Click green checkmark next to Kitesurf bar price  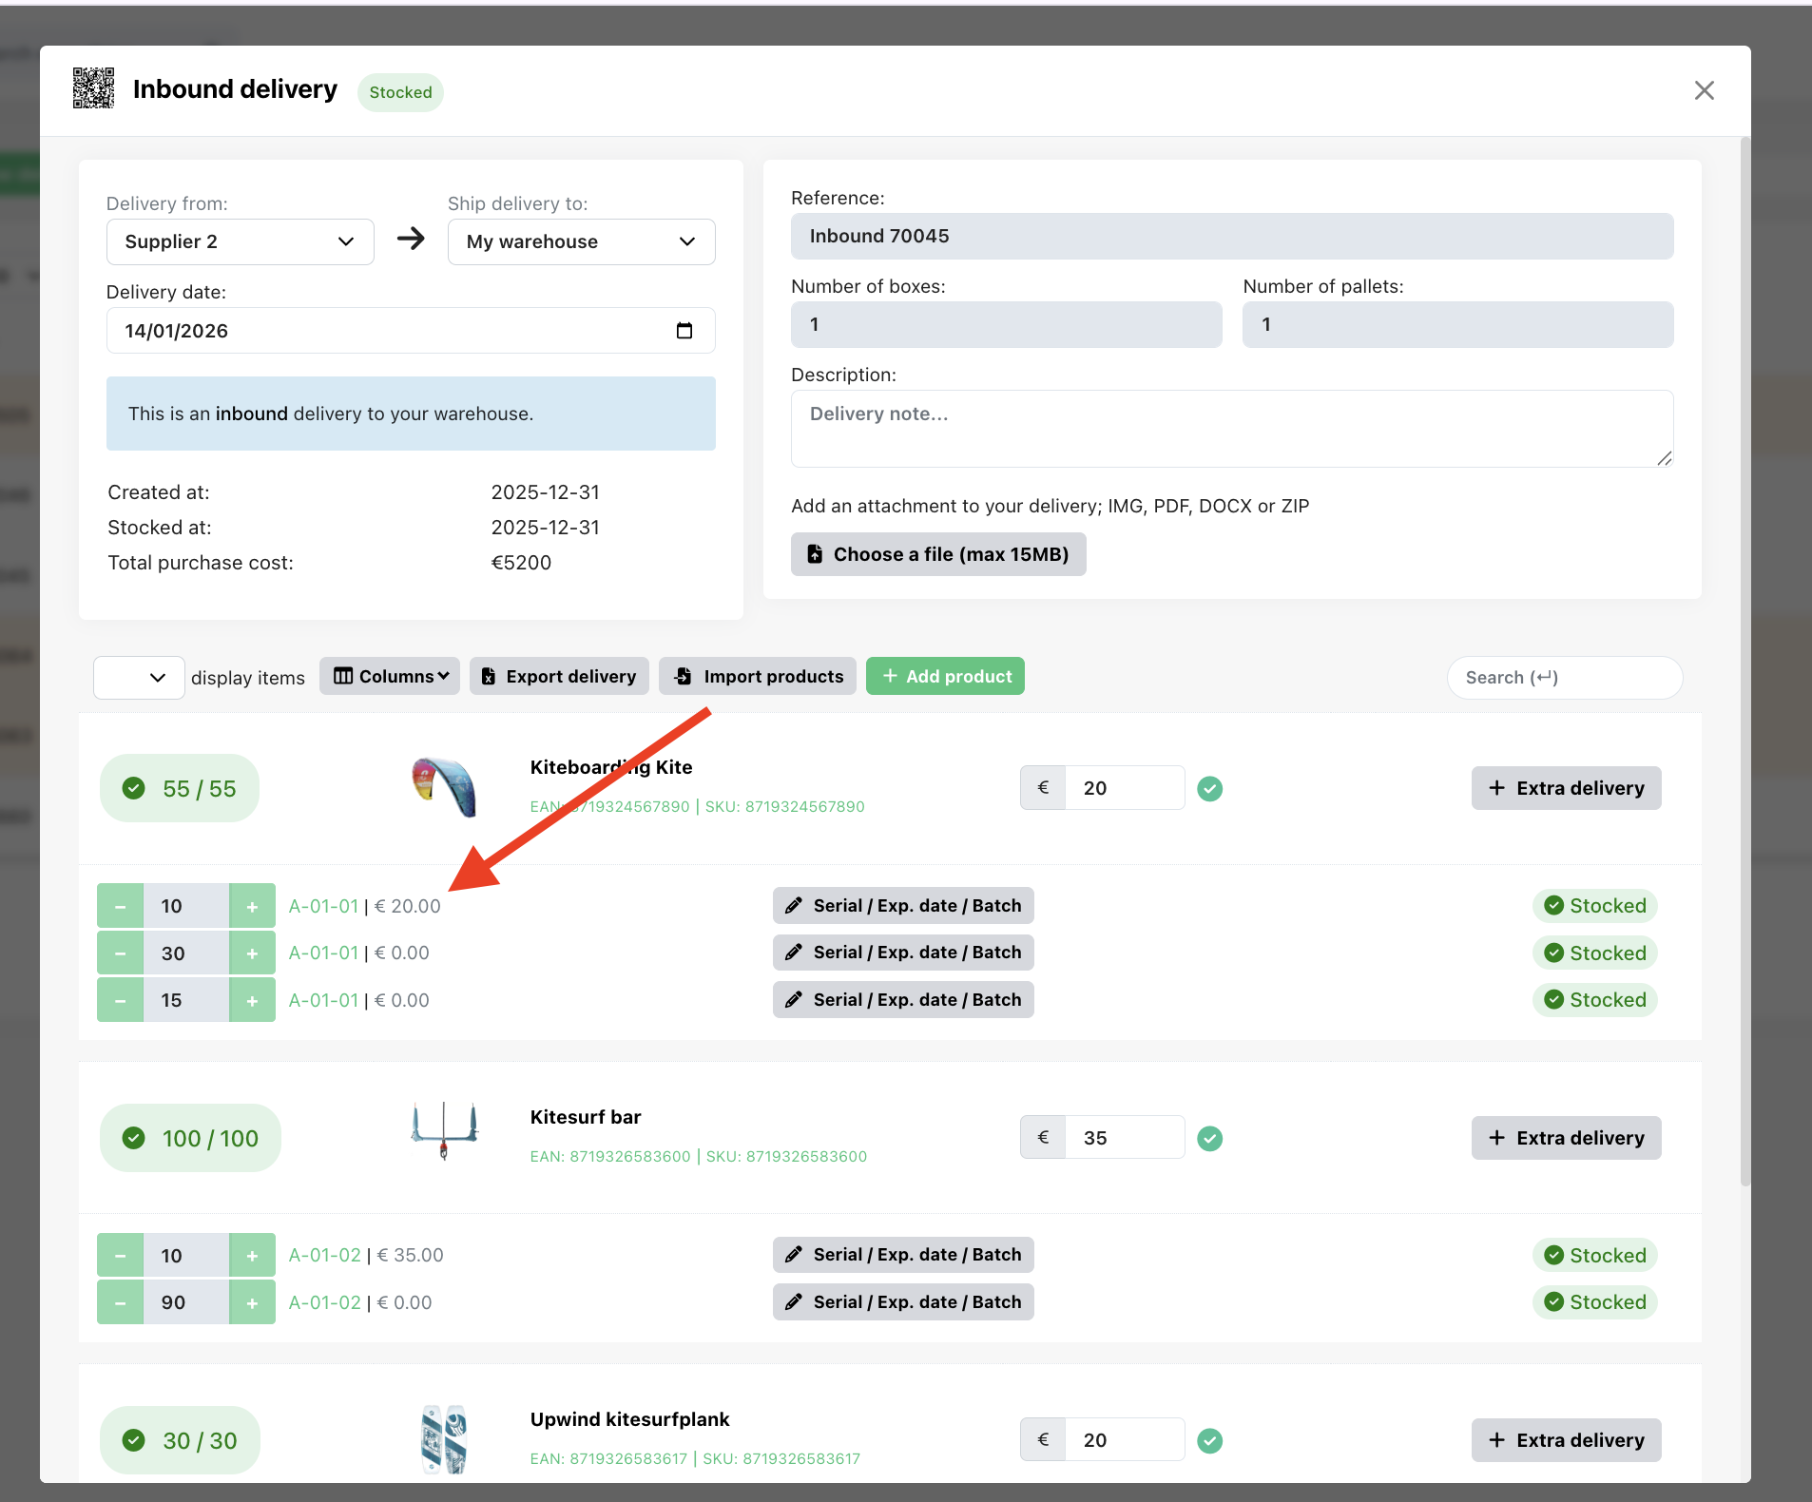pyautogui.click(x=1209, y=1138)
